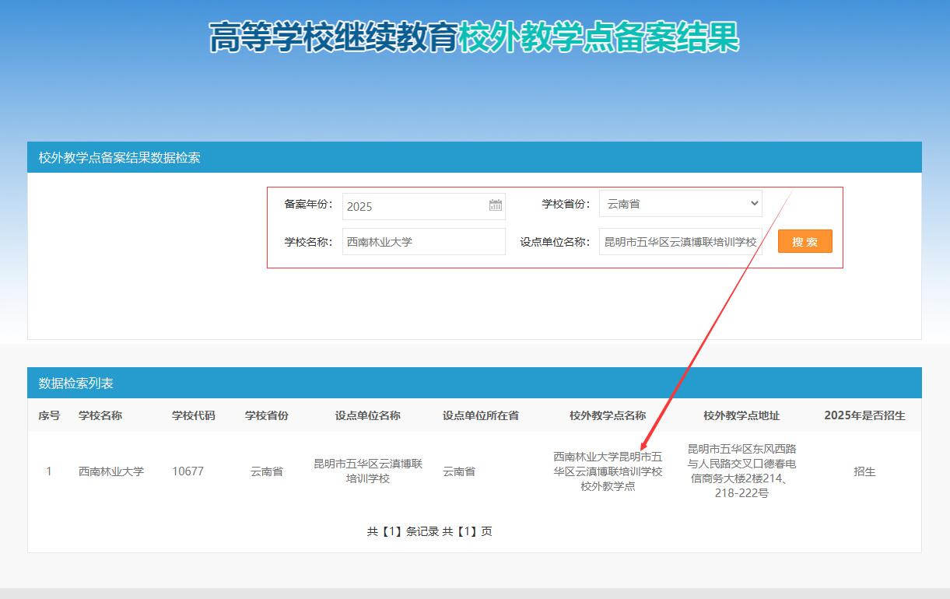Image resolution: width=950 pixels, height=599 pixels.
Task: Click the 校外教学点地址 column header
Action: point(741,415)
